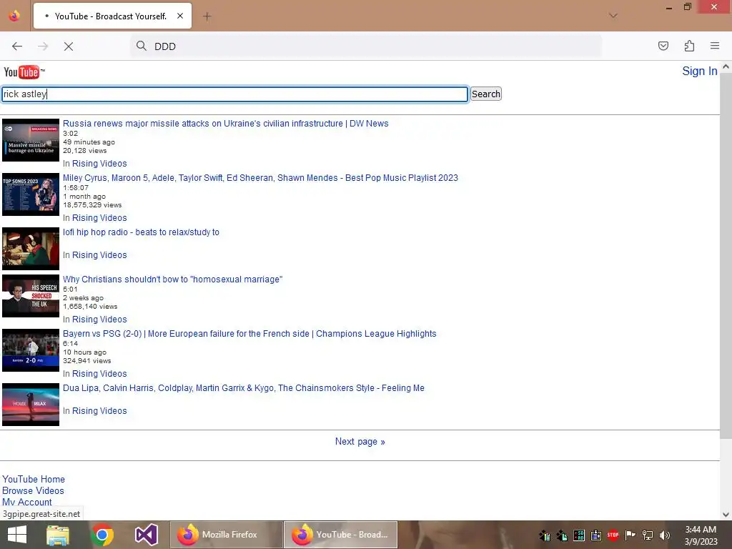
Task: Open the Save to Pocket icon
Action: [663, 46]
